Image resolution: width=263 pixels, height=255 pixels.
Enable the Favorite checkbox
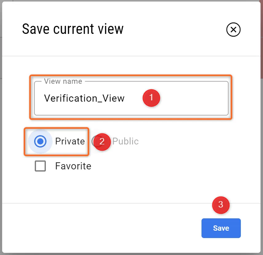[x=40, y=166]
